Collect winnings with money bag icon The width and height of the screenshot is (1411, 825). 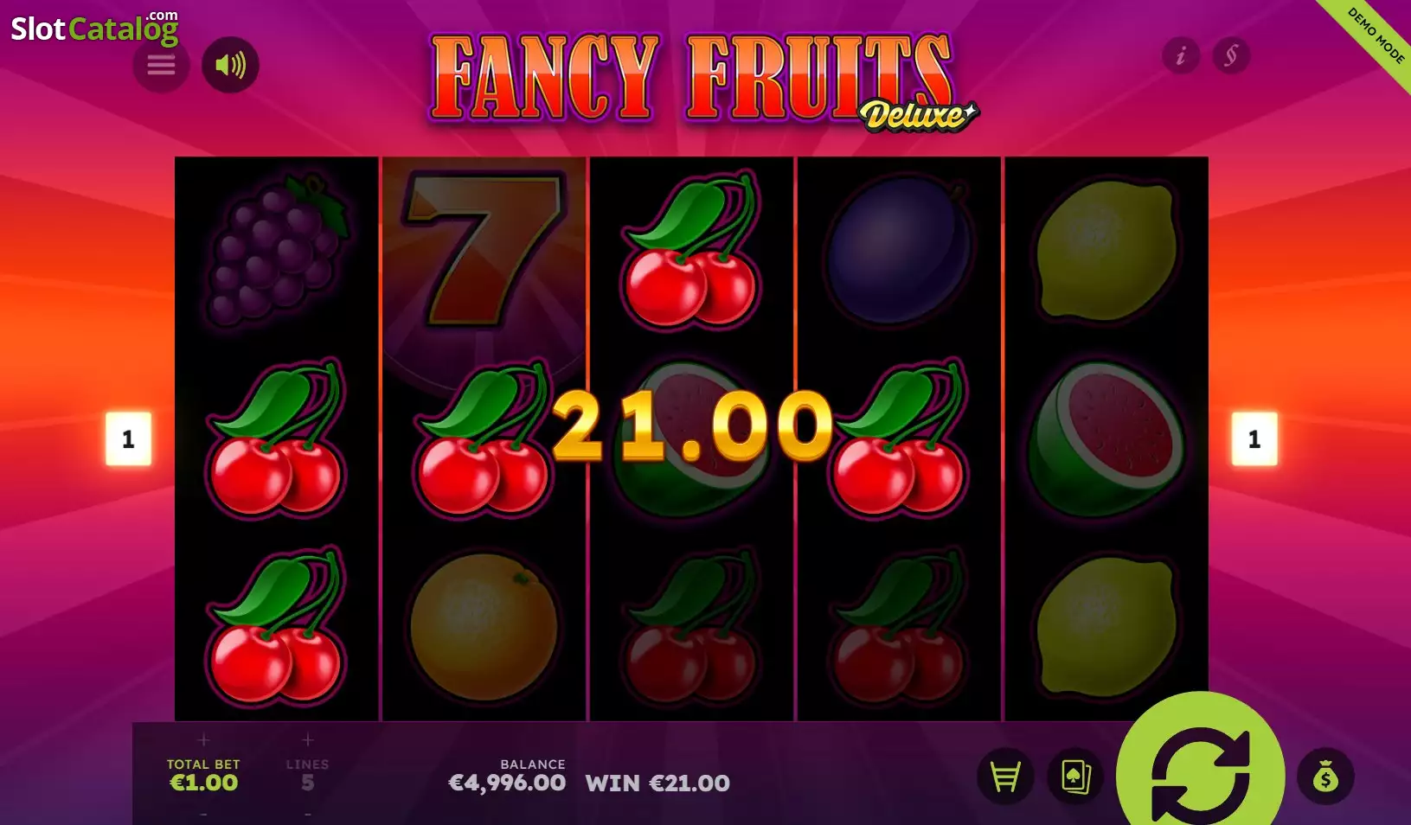coord(1325,777)
